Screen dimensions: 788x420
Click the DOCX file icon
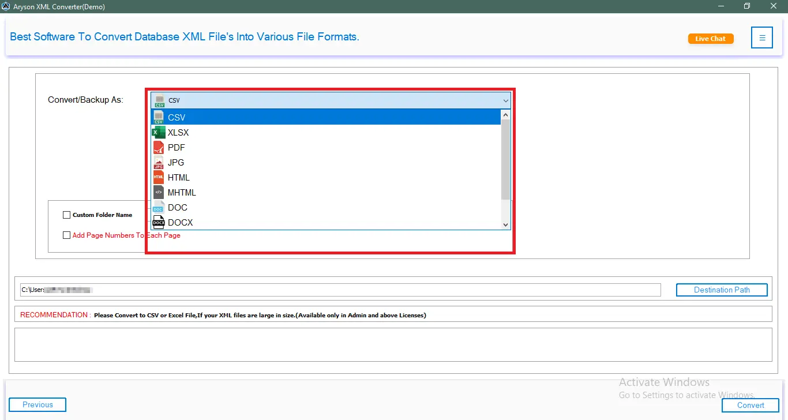point(159,222)
